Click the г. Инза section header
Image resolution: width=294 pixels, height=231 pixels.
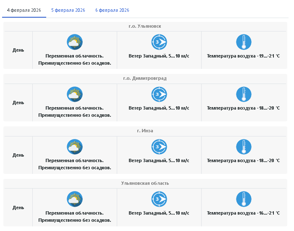click(x=145, y=131)
